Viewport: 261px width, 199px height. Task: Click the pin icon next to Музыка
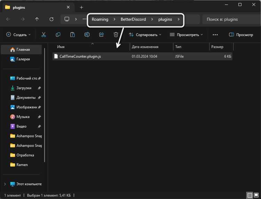[x=39, y=117]
